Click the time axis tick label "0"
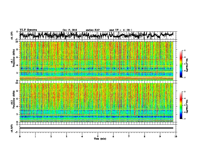The height and width of the screenshot is (153, 198). (x=20, y=136)
